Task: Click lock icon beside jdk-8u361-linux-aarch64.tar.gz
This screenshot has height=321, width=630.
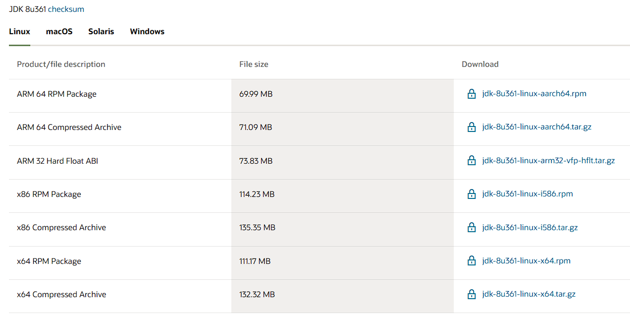Action: (472, 127)
